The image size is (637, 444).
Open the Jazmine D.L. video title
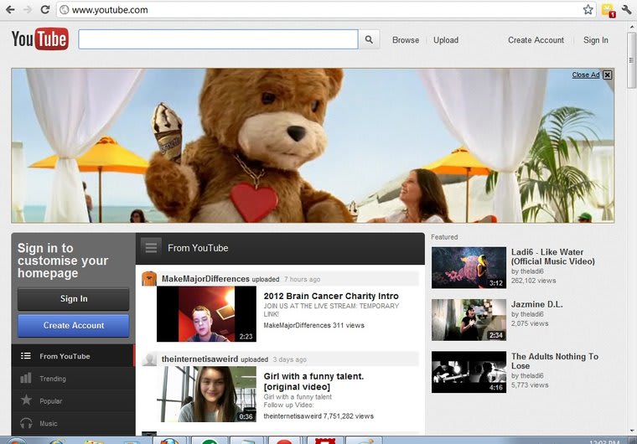536,304
